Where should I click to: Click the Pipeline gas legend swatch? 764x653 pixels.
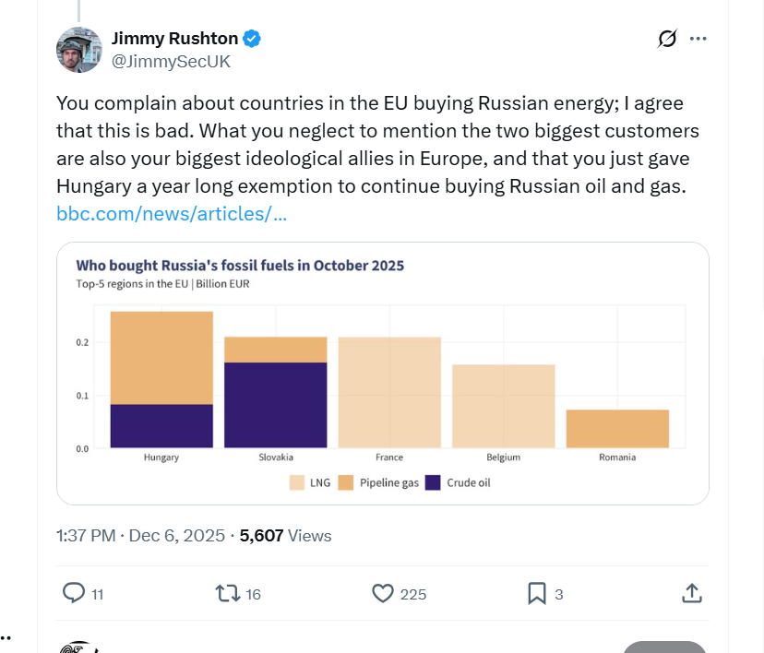[x=345, y=482]
